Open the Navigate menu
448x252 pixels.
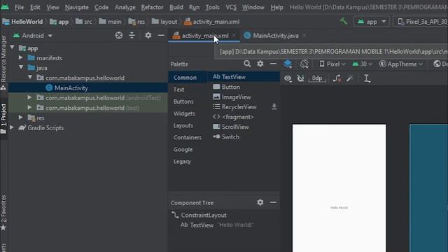click(x=76, y=7)
